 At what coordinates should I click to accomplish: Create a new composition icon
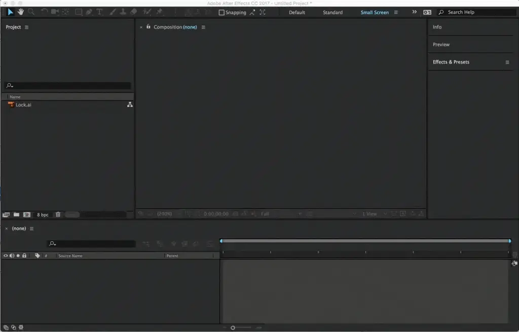coord(27,214)
